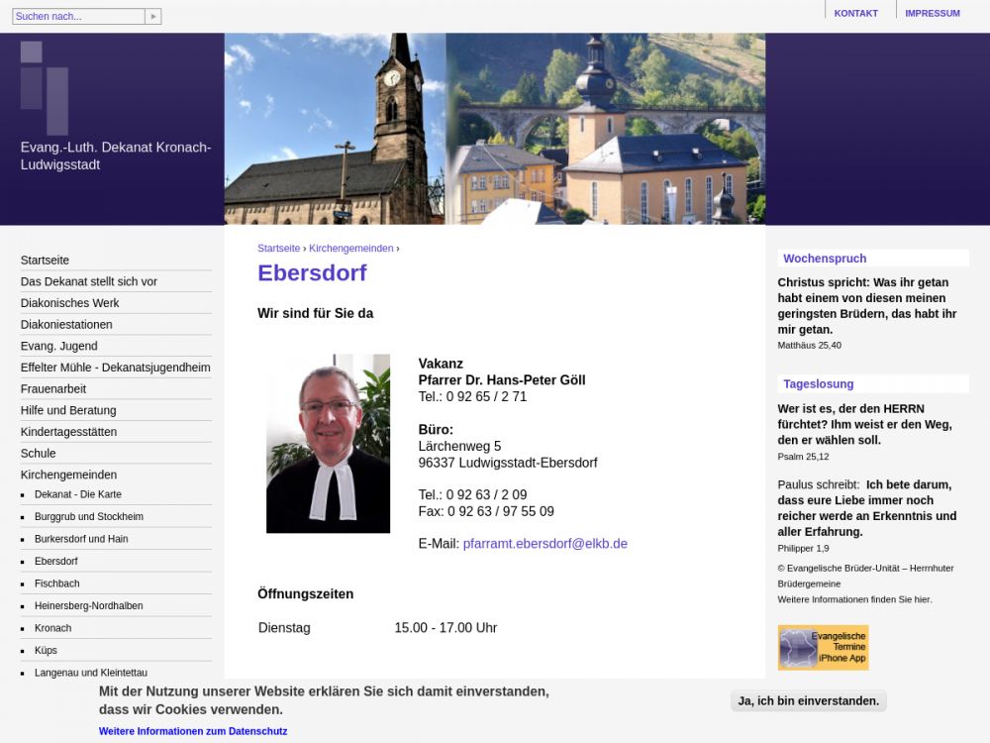This screenshot has width=990, height=743.
Task: Go to Startseite via breadcrumb
Action: [278, 249]
